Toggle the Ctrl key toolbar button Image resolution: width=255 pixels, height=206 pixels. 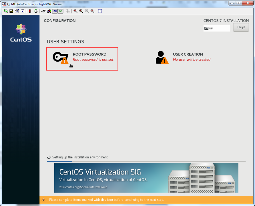[x=55, y=11]
